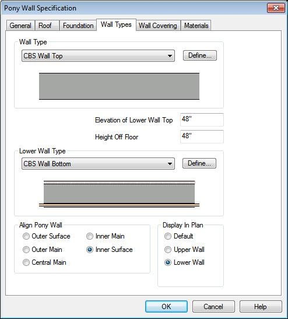Select the Inner Main alignment option
288x319 pixels.
[x=90, y=236]
